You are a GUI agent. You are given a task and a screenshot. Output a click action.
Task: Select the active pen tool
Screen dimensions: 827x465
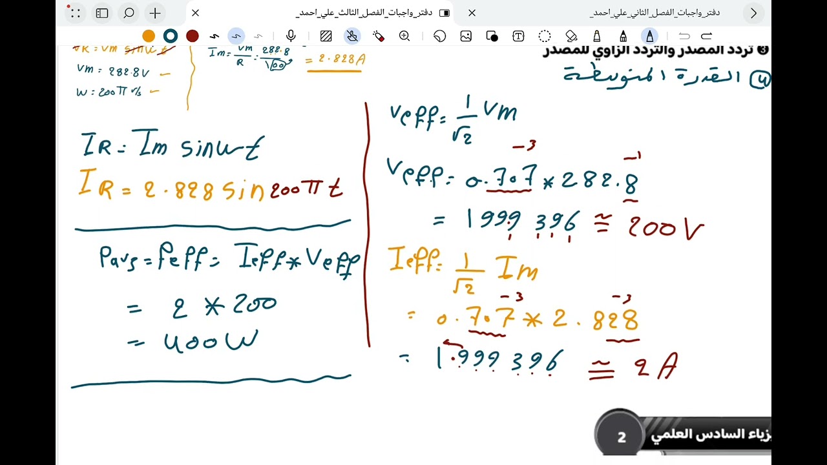pyautogui.click(x=650, y=36)
